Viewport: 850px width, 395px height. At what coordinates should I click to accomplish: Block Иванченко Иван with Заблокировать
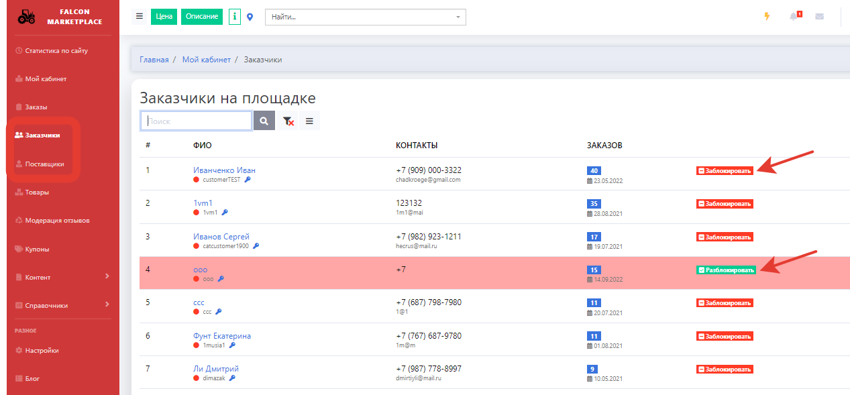click(725, 170)
